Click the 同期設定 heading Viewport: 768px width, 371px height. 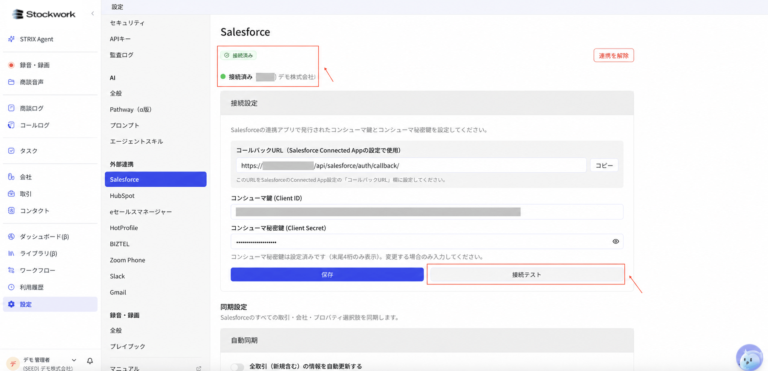pos(234,307)
